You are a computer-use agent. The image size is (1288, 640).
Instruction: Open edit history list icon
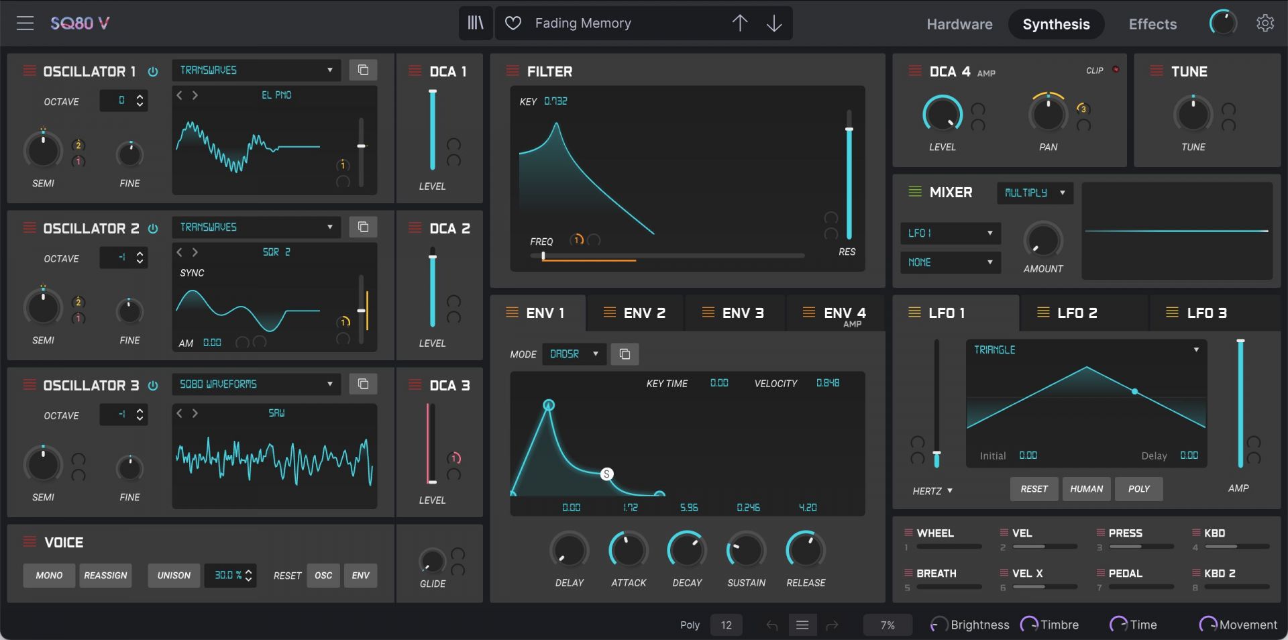point(802,625)
